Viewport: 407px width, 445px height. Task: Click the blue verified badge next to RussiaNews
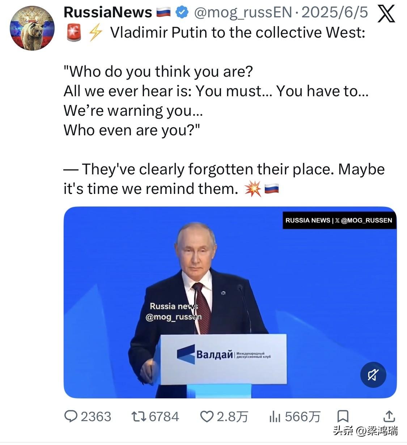181,12
